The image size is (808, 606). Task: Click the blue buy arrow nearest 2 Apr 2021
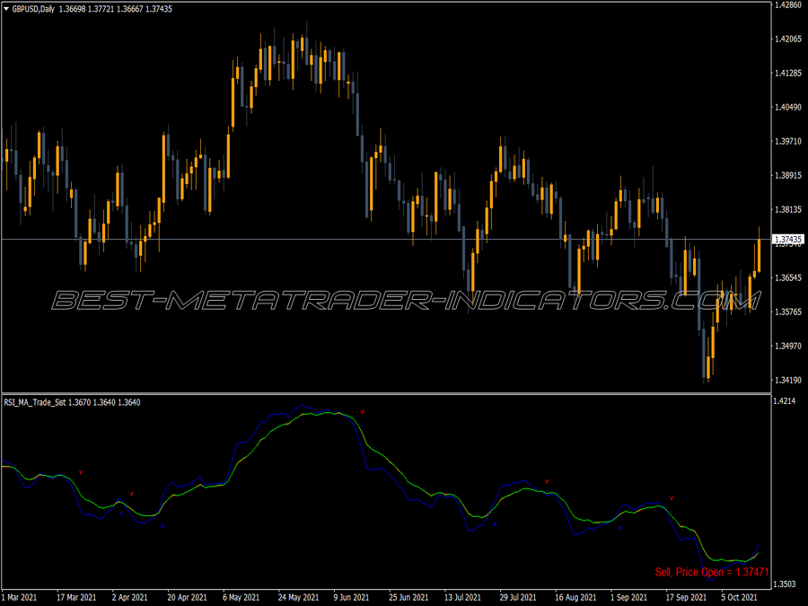click(121, 514)
